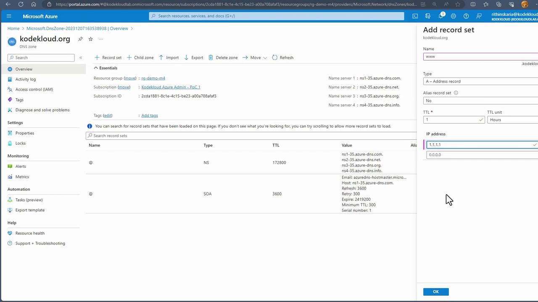Open Support + Troubleshooting
This screenshot has width=538, height=302.
click(41, 243)
